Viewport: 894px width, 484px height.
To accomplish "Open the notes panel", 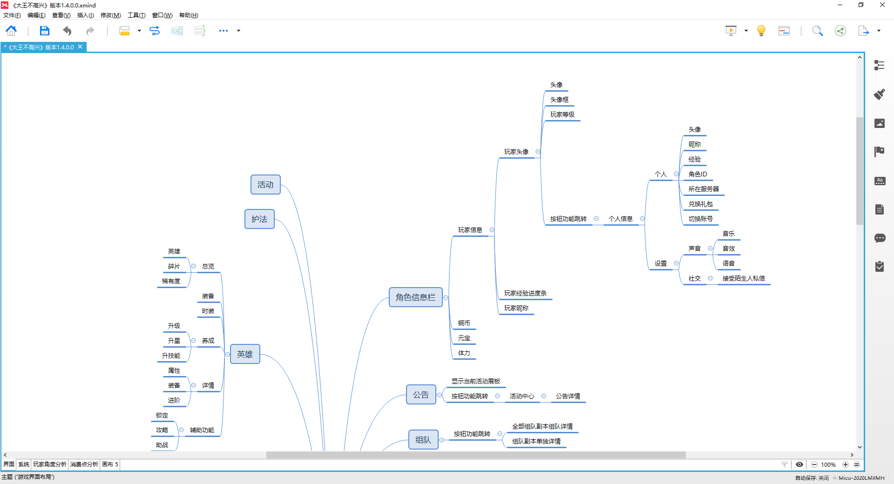I will click(880, 209).
